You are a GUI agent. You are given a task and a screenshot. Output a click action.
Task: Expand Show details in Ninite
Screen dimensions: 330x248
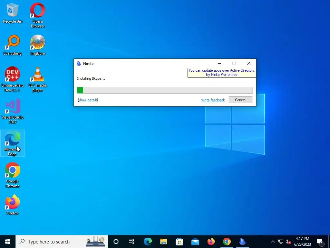point(88,100)
